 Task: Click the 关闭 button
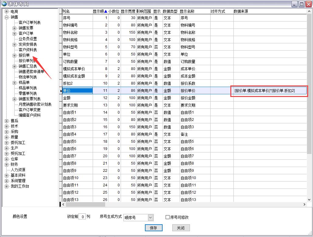pyautogui.click(x=181, y=228)
